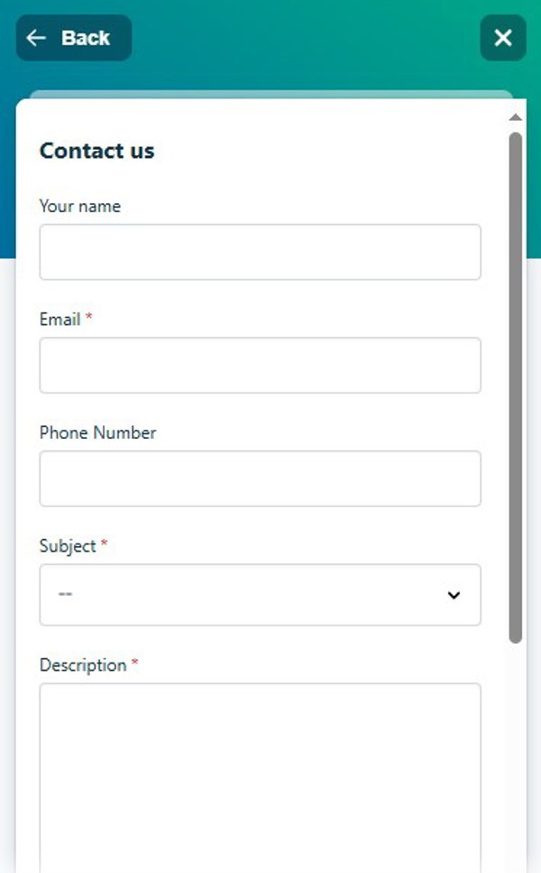
Task: Expand the Subject dropdown chevron
Action: coord(454,595)
